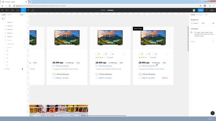Select the Vector 6 layer
The width and height of the screenshot is (216, 121).
click(10, 22)
